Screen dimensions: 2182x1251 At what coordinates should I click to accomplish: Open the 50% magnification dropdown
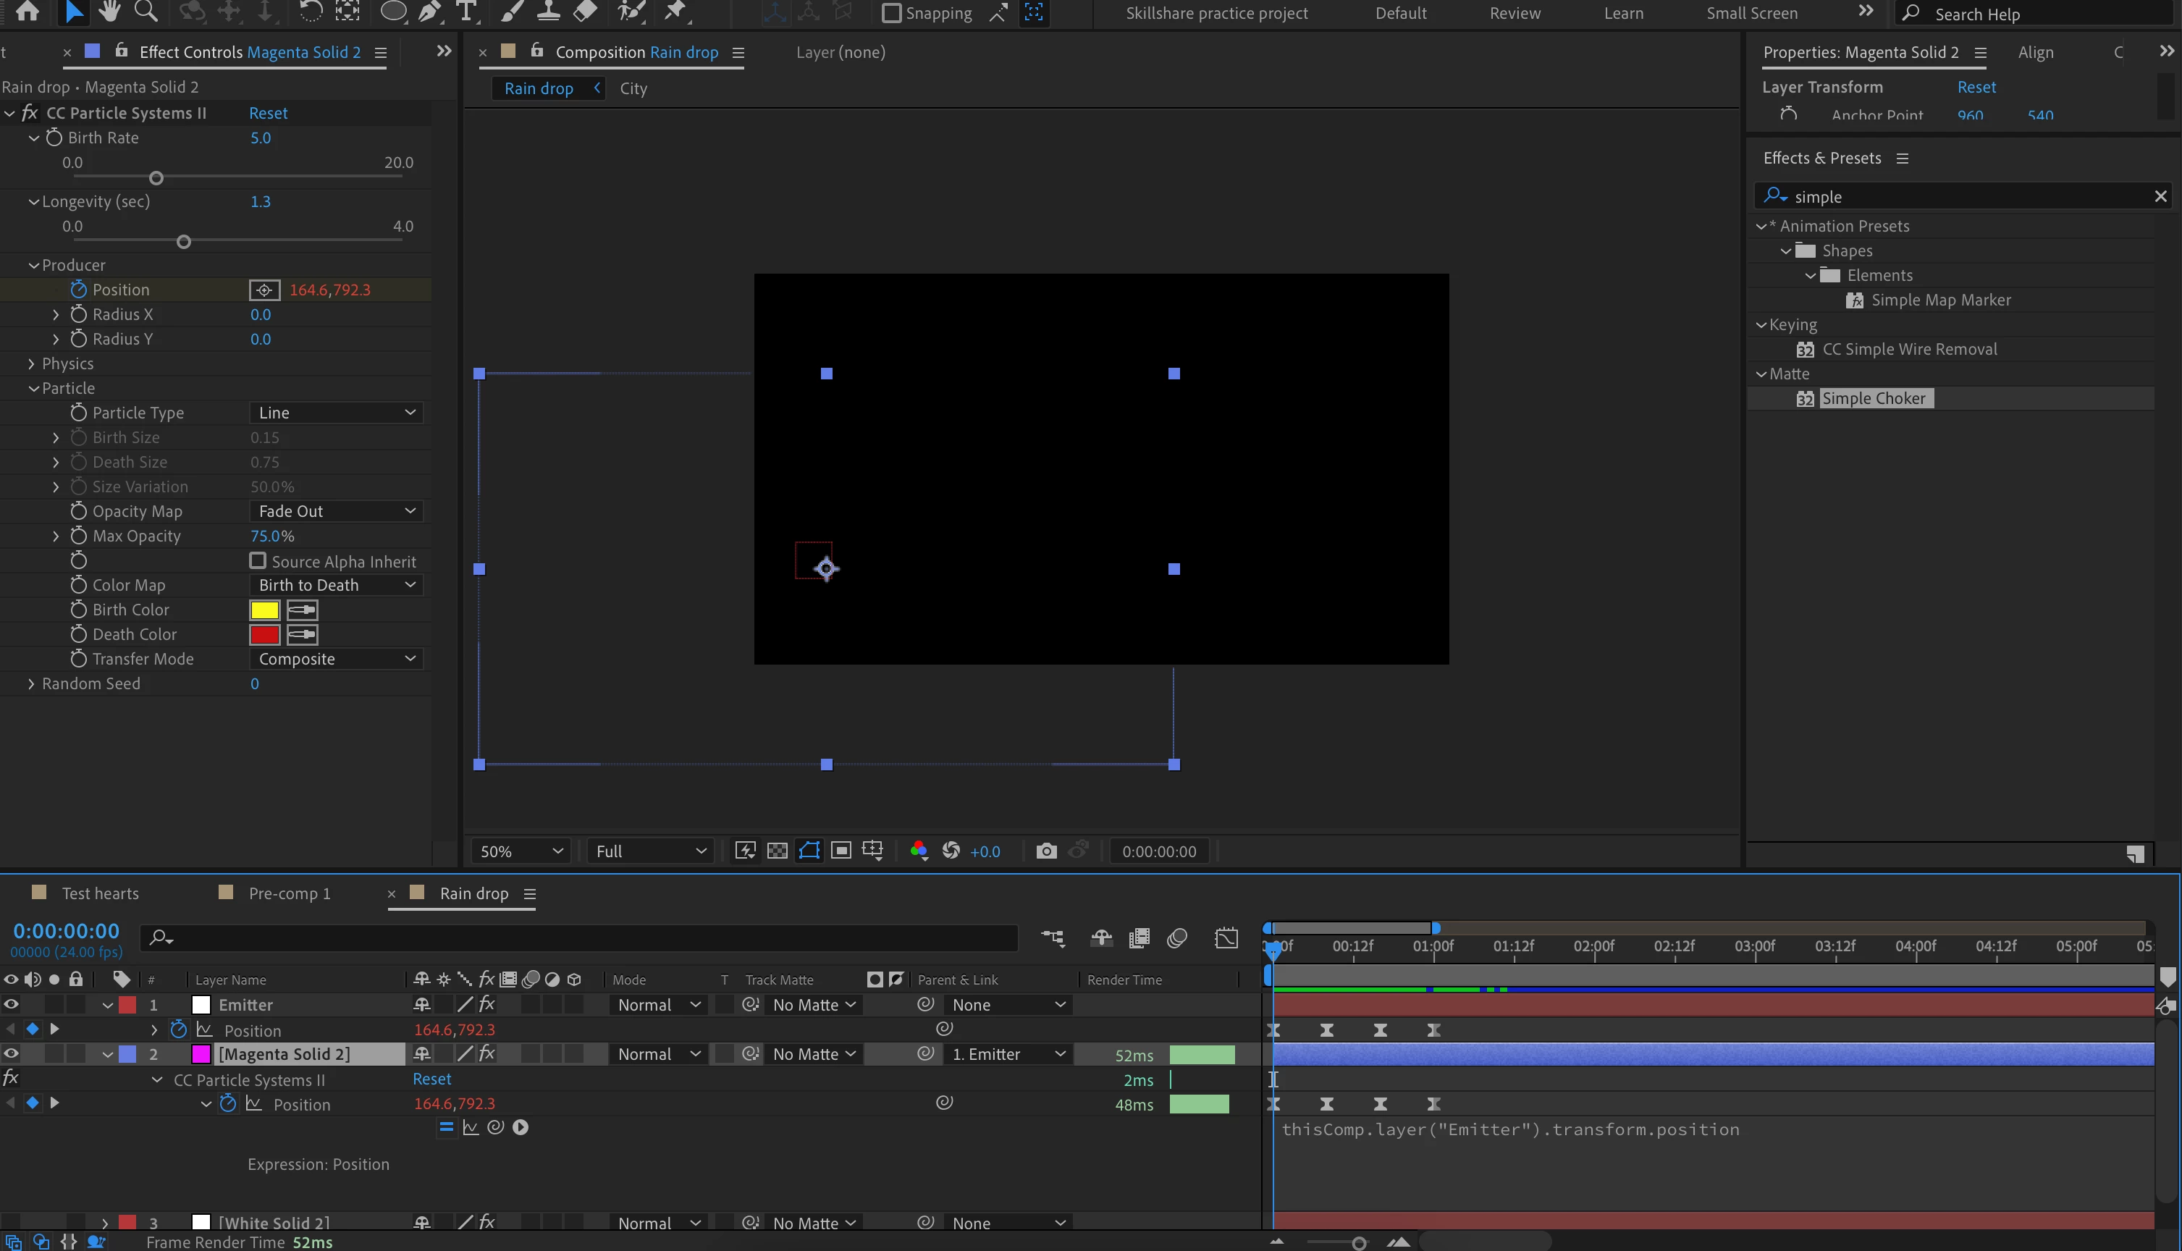click(521, 851)
